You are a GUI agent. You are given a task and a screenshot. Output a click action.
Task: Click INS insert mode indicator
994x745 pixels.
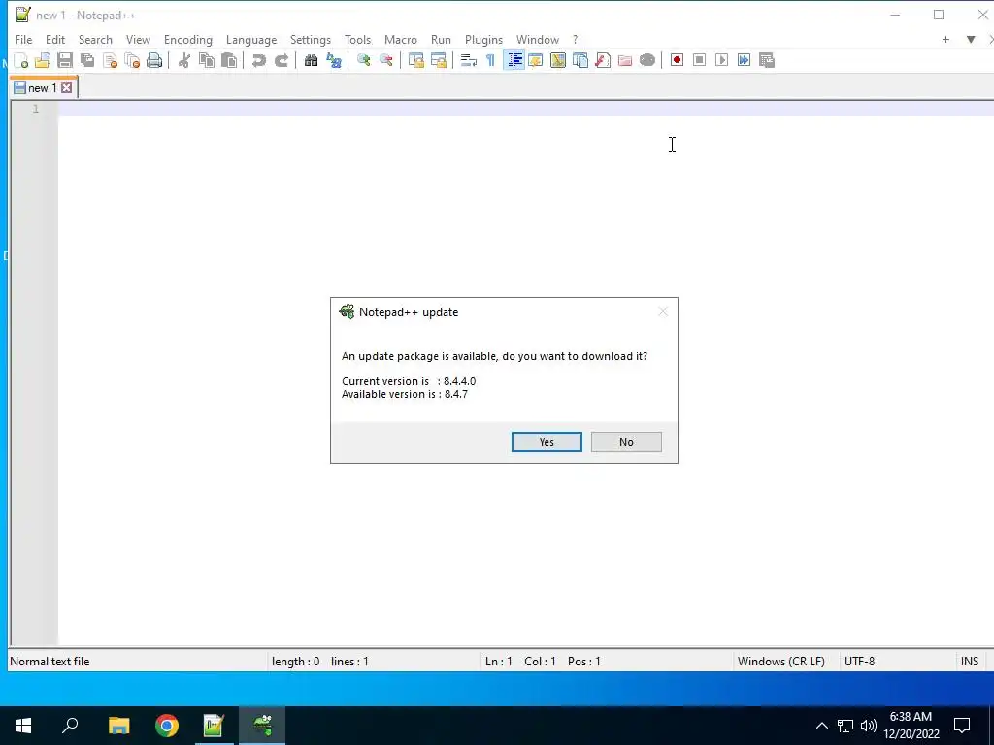[970, 662]
